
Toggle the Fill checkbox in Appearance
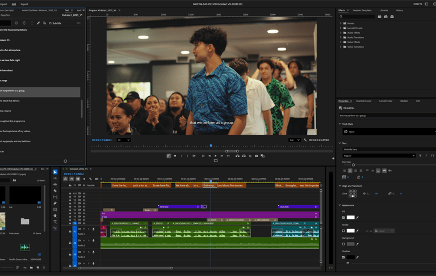pyautogui.click(x=343, y=218)
